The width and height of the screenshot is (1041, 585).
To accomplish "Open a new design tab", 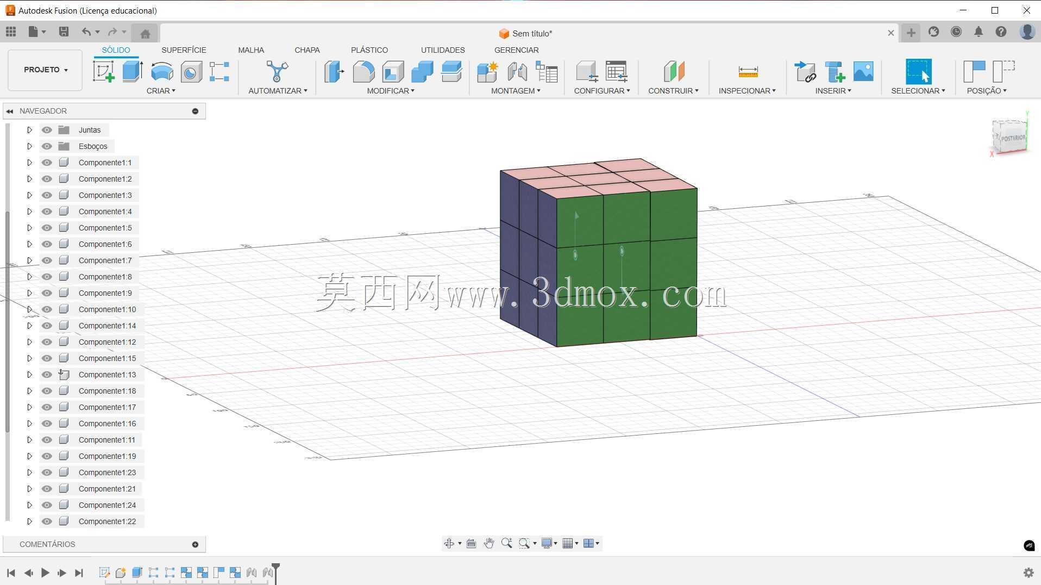I will [x=911, y=33].
